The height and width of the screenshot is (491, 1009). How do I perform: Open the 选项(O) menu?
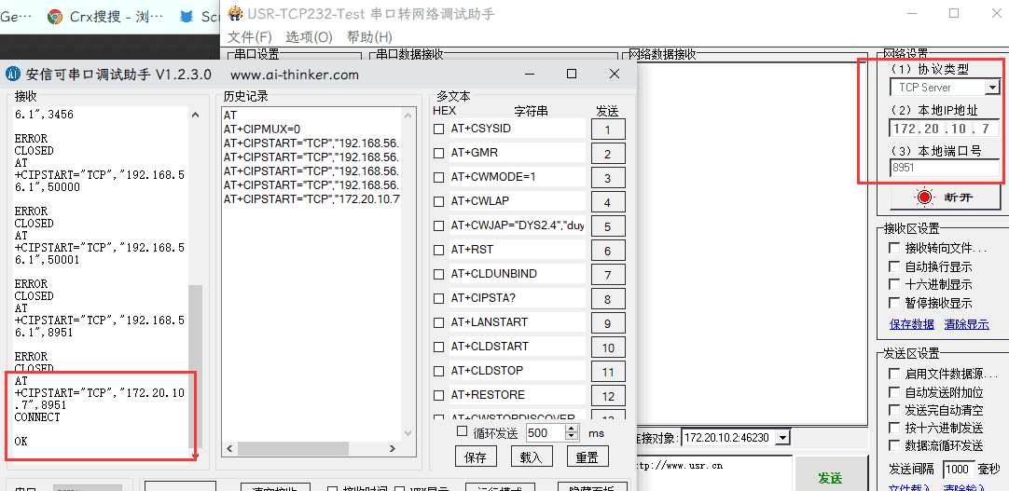[309, 37]
